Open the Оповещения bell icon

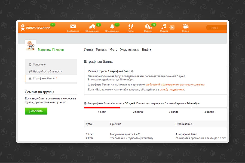[x=112, y=27]
